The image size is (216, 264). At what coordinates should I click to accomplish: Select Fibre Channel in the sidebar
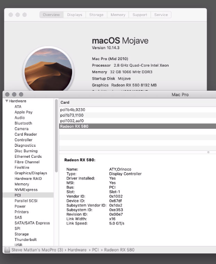click(x=27, y=162)
